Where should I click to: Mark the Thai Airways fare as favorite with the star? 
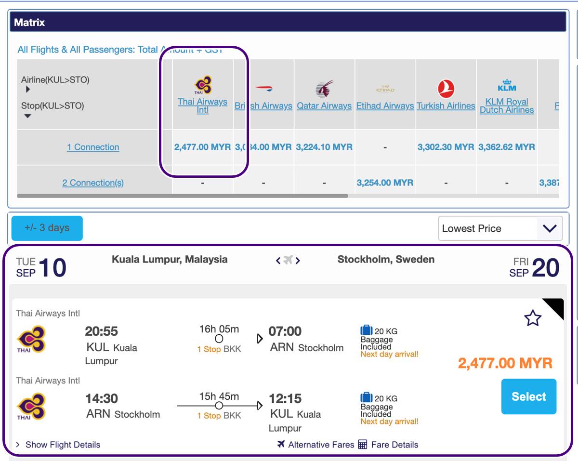pyautogui.click(x=533, y=318)
